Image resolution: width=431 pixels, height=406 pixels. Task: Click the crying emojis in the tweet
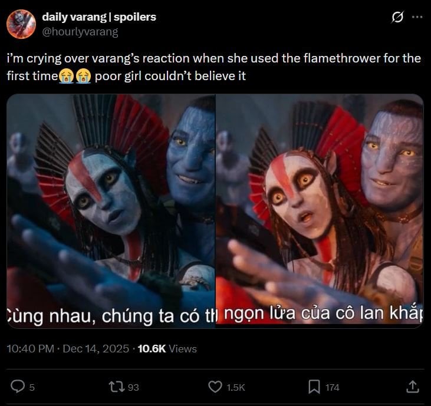pyautogui.click(x=75, y=76)
